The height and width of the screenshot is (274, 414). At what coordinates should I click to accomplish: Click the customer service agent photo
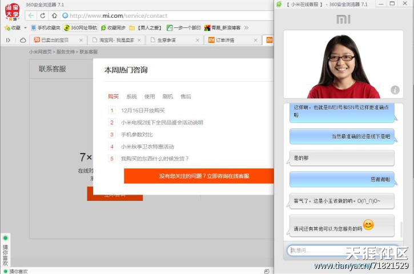coord(343,64)
